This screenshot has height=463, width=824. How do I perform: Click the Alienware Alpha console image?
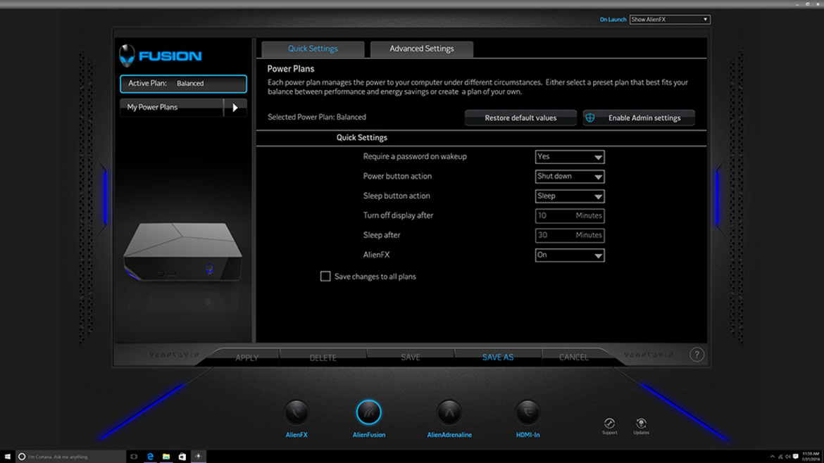183,251
